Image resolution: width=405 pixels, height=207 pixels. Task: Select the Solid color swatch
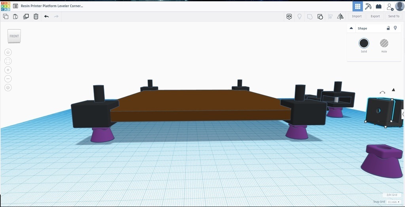coord(364,43)
